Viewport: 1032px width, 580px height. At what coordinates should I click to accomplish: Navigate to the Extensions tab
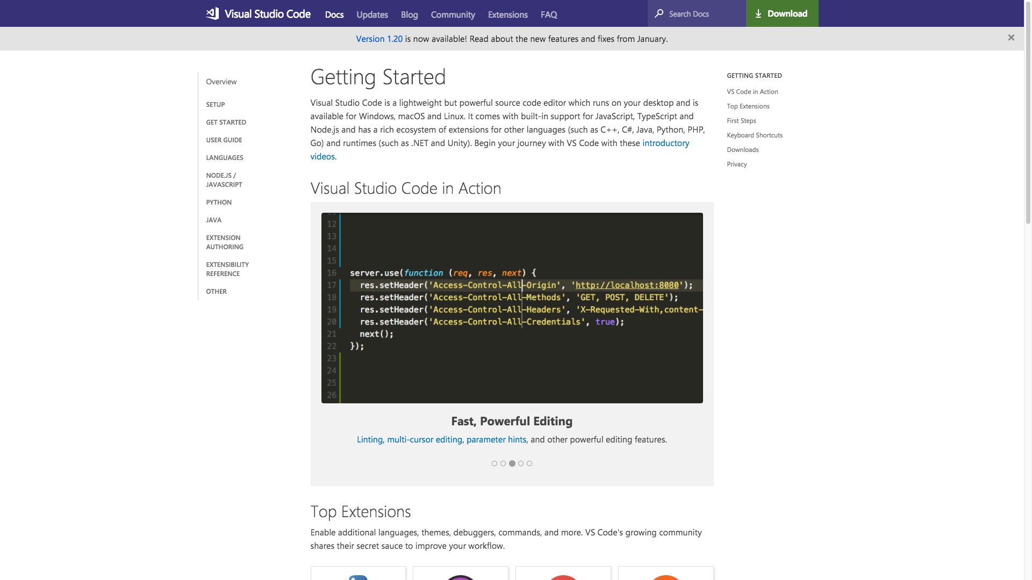(x=507, y=15)
